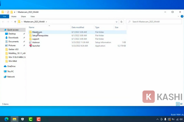Launch Microsoft Edge from the taskbar

click(6, 119)
